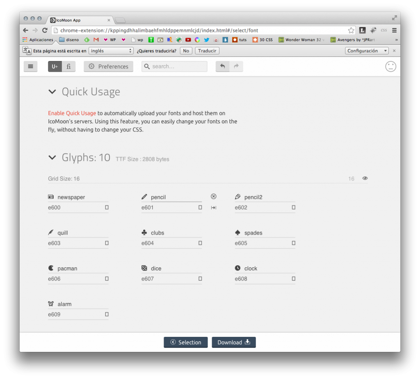Collapse the Quick Usage section
The image size is (420, 379).
click(x=52, y=92)
